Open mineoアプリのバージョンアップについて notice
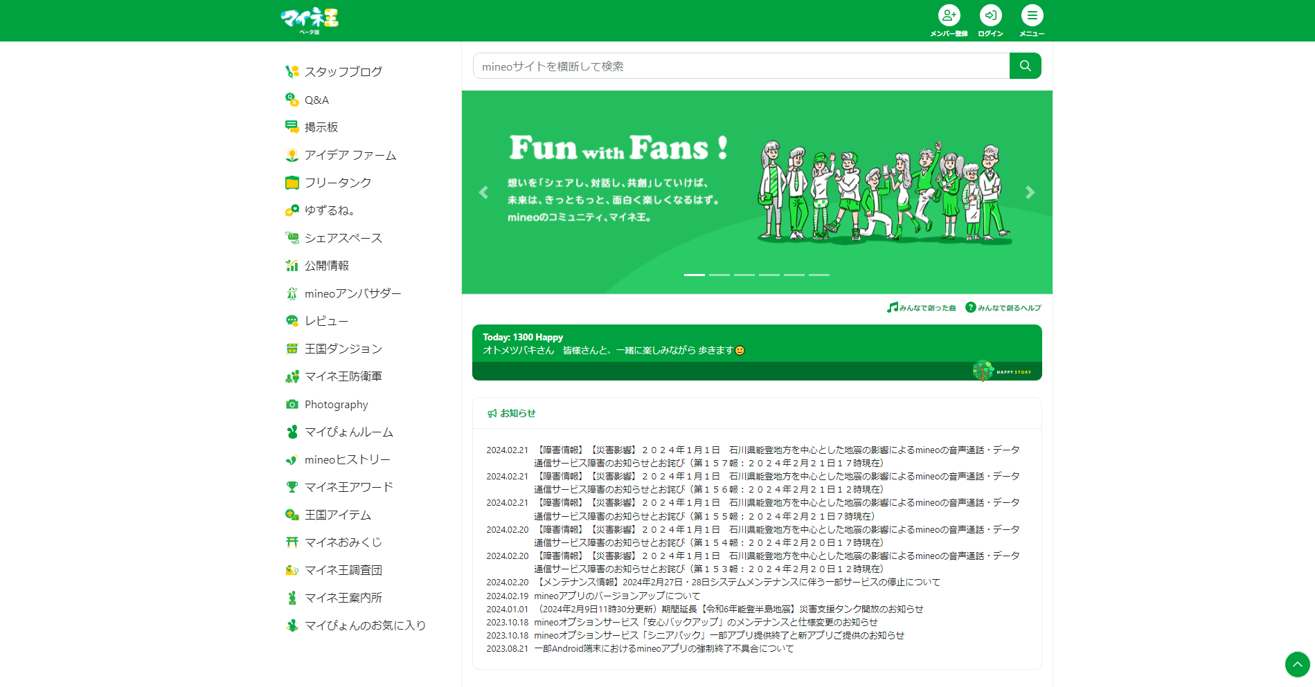 (x=617, y=596)
